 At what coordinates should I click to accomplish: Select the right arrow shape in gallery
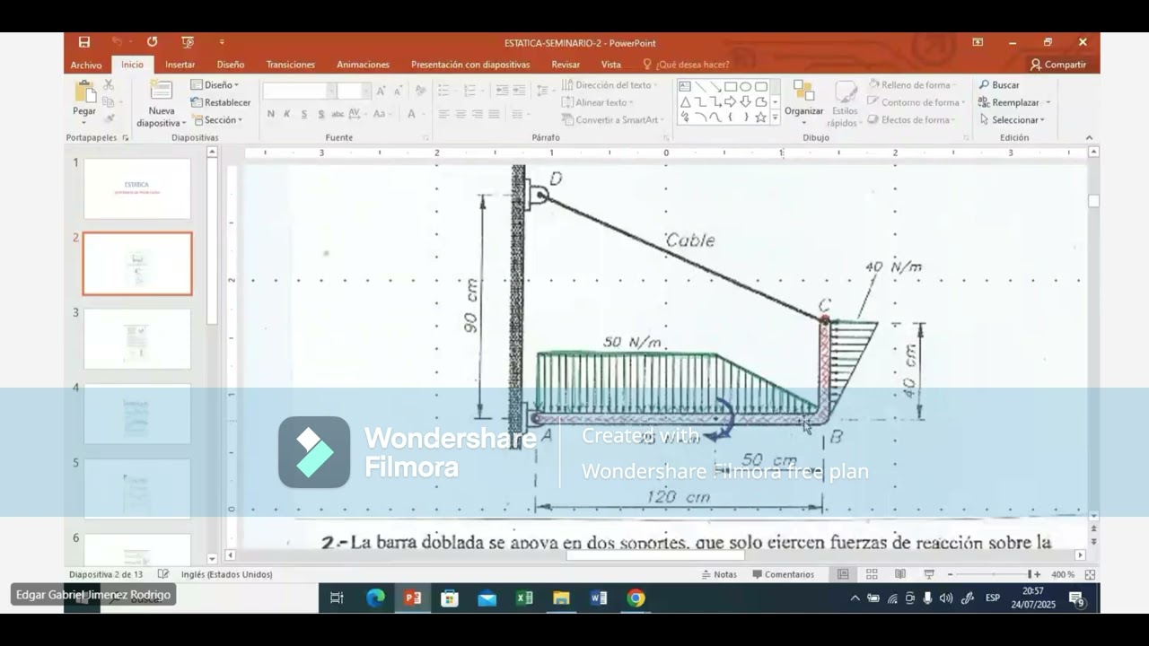731,102
